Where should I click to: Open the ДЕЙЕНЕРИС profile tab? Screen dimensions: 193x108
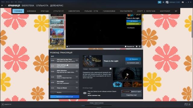(57, 6)
